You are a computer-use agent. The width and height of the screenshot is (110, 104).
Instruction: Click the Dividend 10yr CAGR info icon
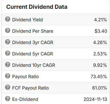click(8, 65)
